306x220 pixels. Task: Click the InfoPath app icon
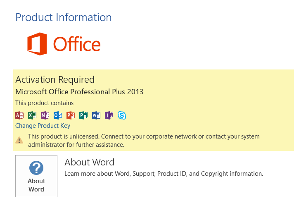(x=109, y=115)
